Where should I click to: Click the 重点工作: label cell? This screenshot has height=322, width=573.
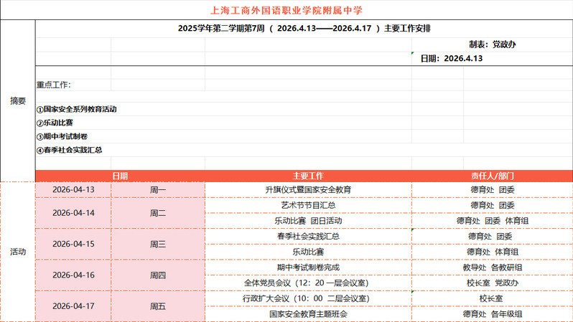pyautogui.click(x=54, y=85)
